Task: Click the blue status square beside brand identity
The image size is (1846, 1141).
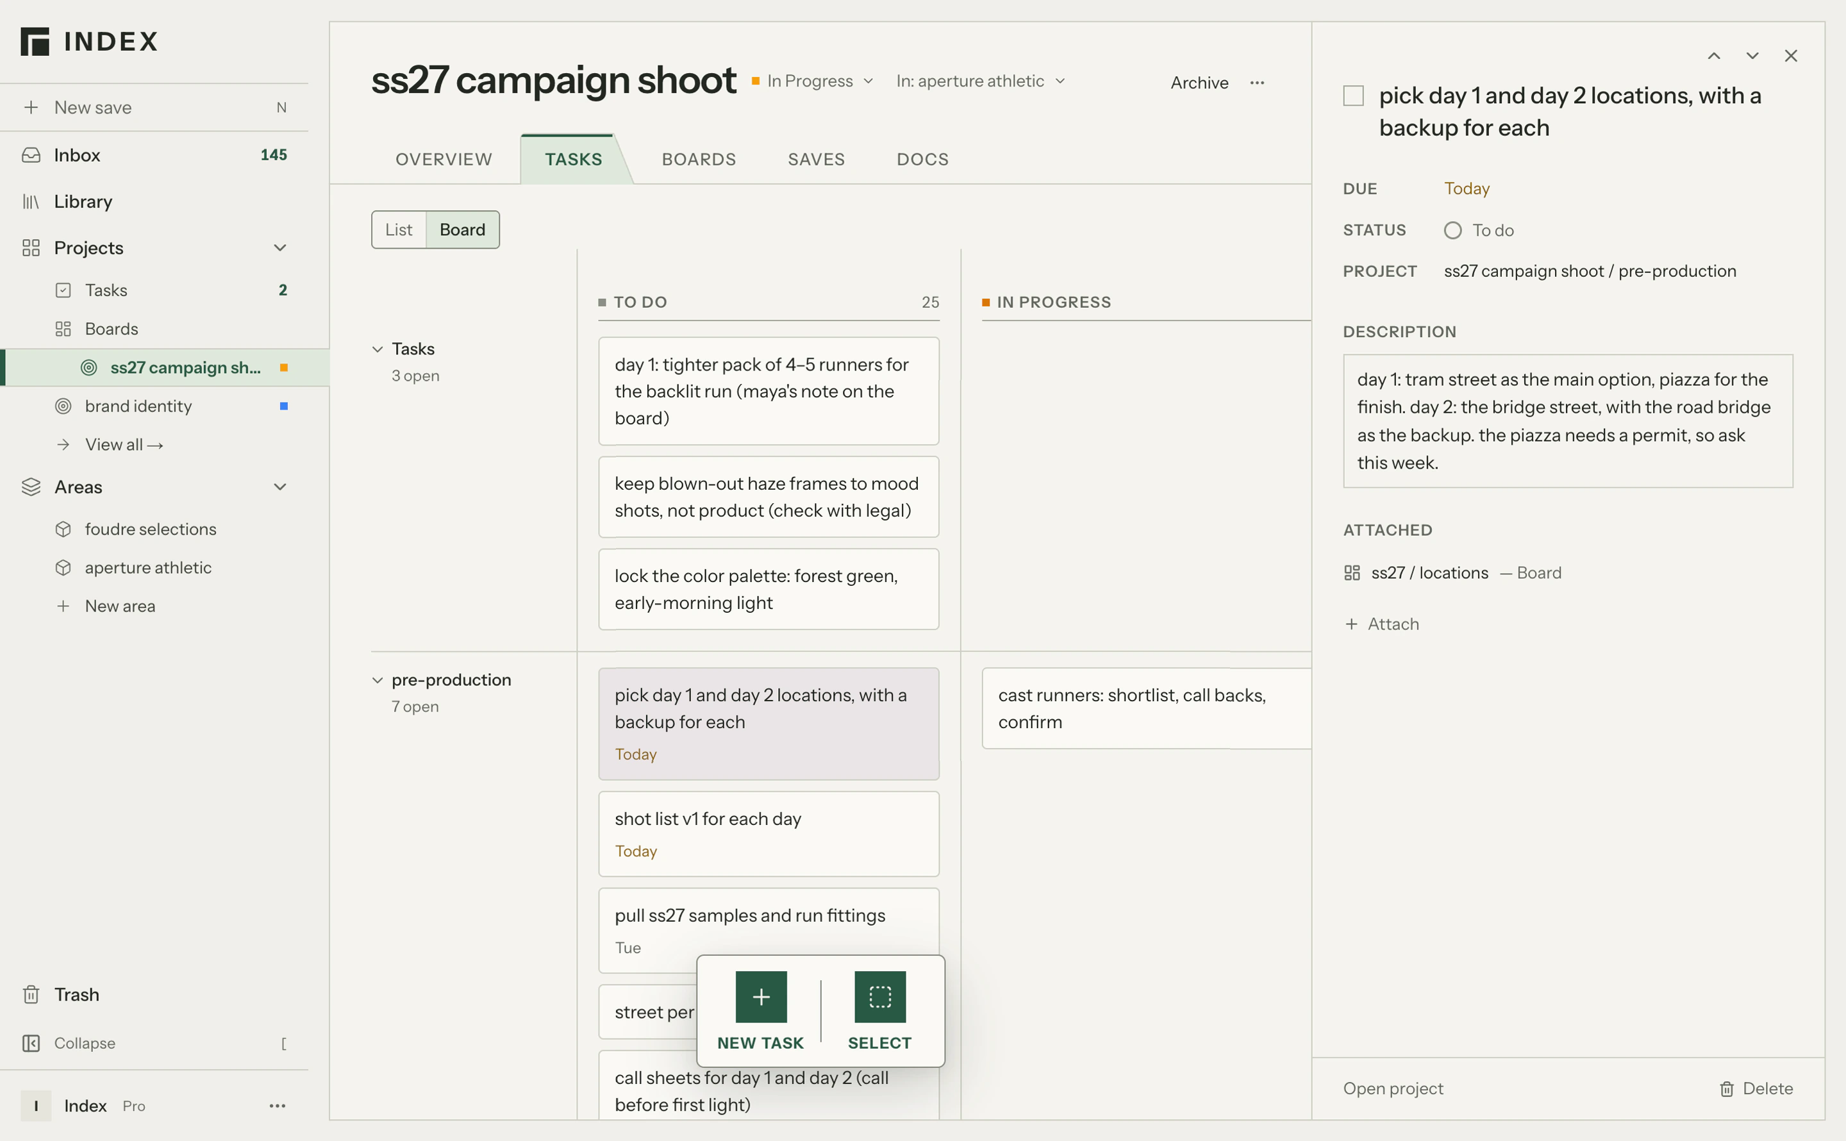Action: 284,406
